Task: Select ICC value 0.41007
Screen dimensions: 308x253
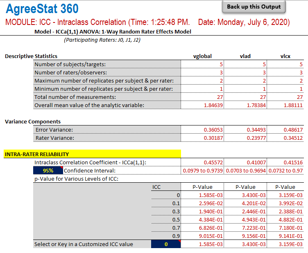Action: tap(256, 162)
